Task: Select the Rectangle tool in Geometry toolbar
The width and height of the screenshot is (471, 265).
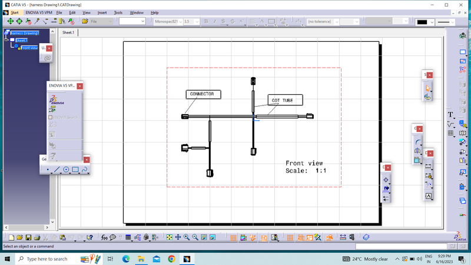Action: 75,170
